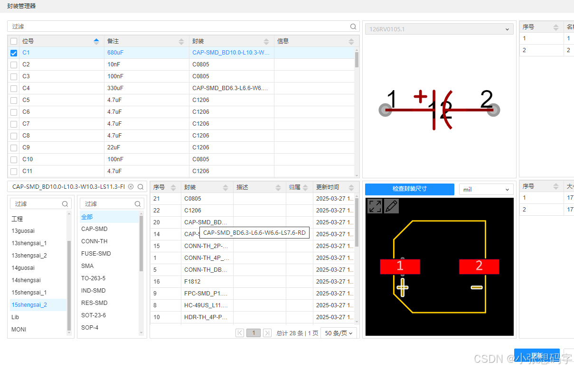Viewport: 574px width, 368px height.
Task: Select IND-SMD category
Action: 109,291
